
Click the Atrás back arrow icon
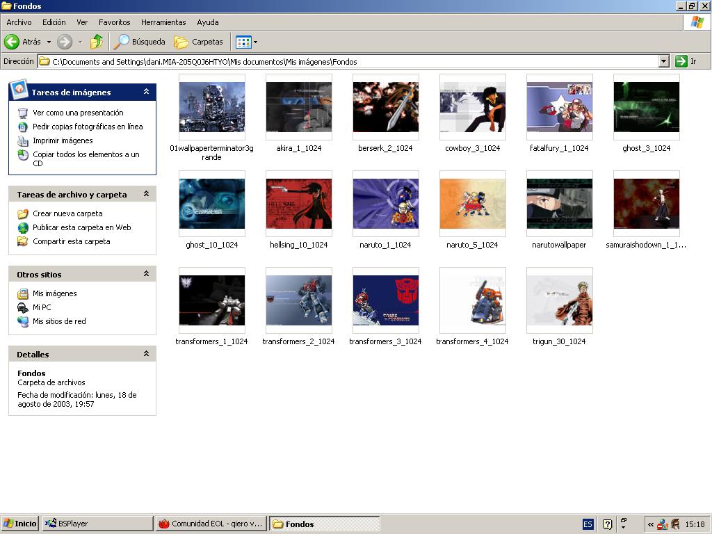point(12,42)
